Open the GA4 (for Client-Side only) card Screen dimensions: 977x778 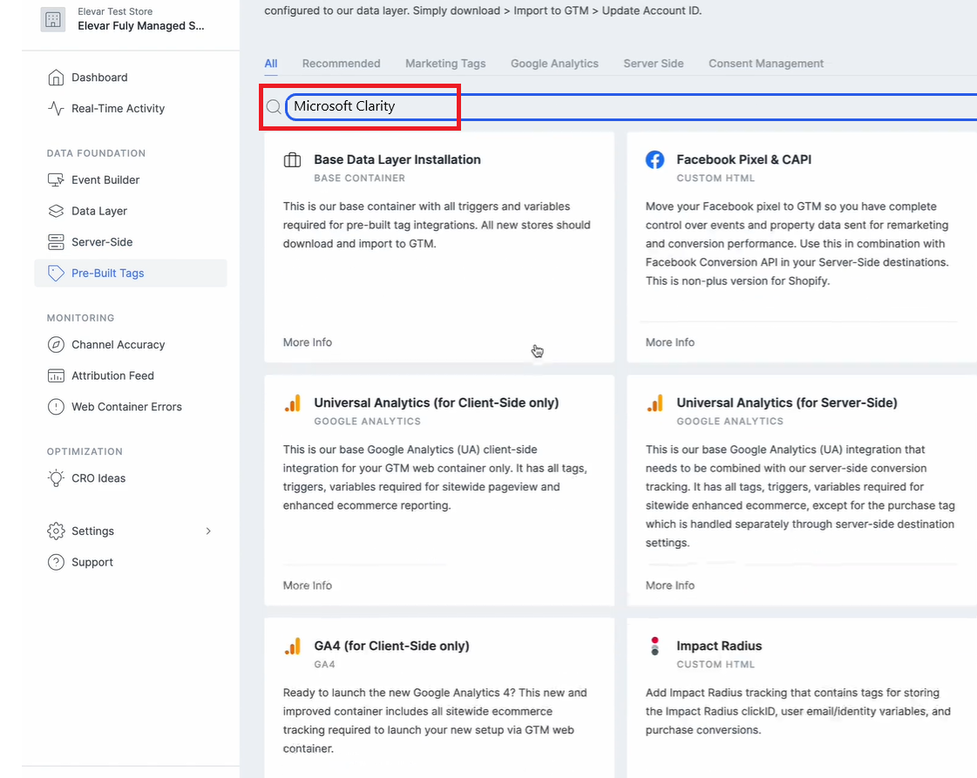(x=439, y=698)
